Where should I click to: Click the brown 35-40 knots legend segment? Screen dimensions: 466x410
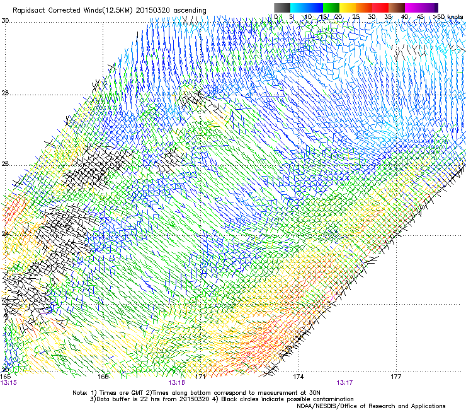pyautogui.click(x=397, y=8)
